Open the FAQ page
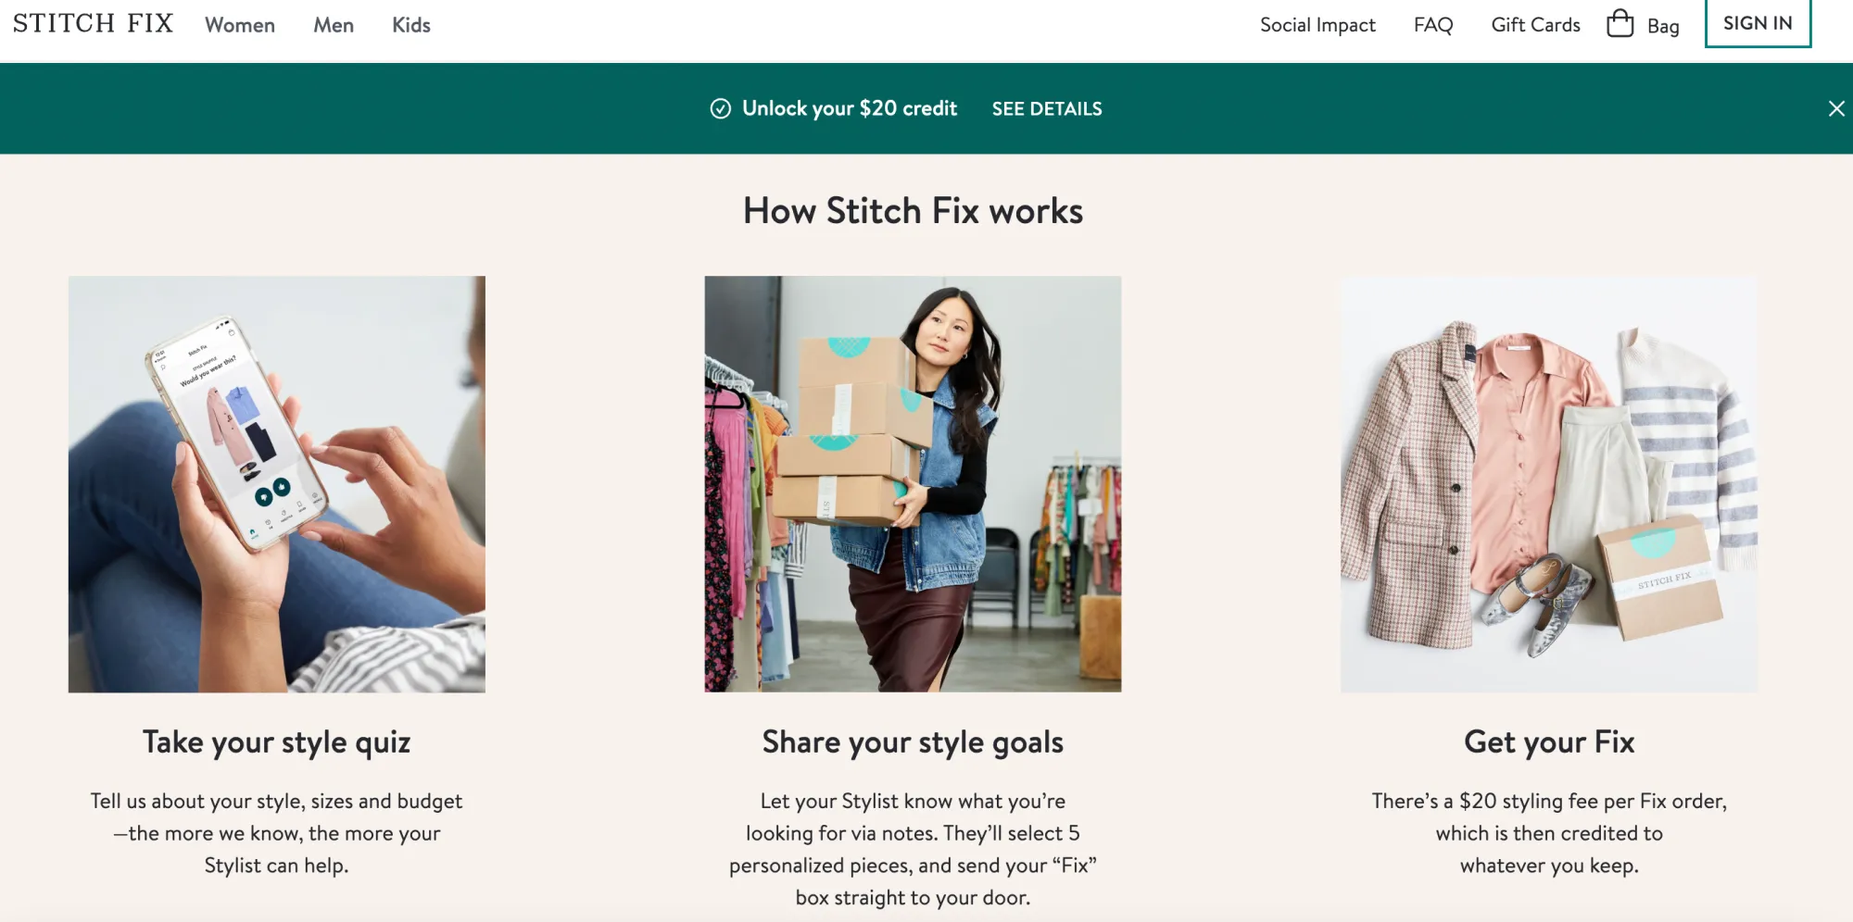Screen dimensions: 1853x922 (x=1433, y=25)
